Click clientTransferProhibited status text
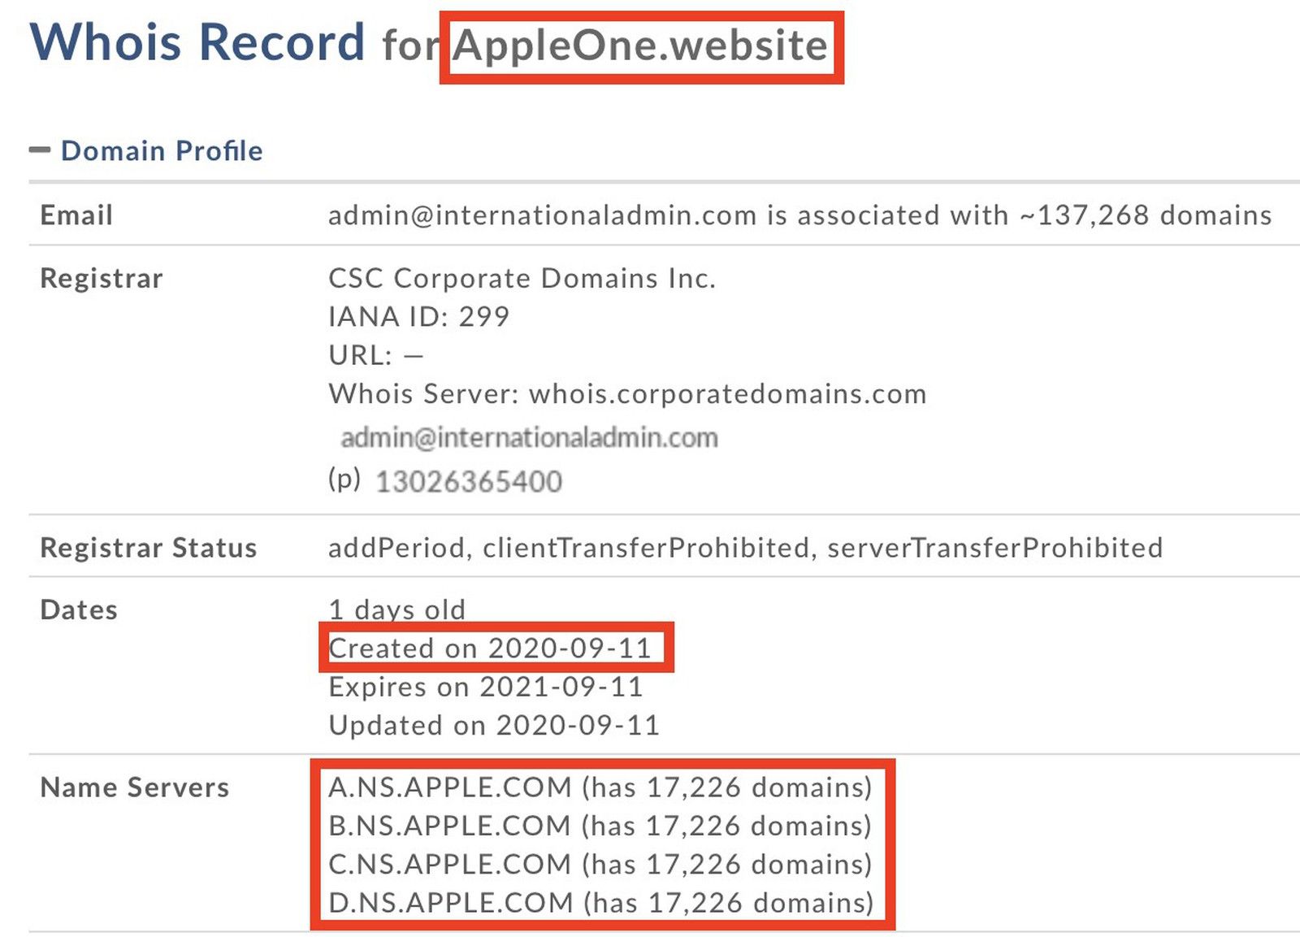This screenshot has height=937, width=1300. coord(646,548)
